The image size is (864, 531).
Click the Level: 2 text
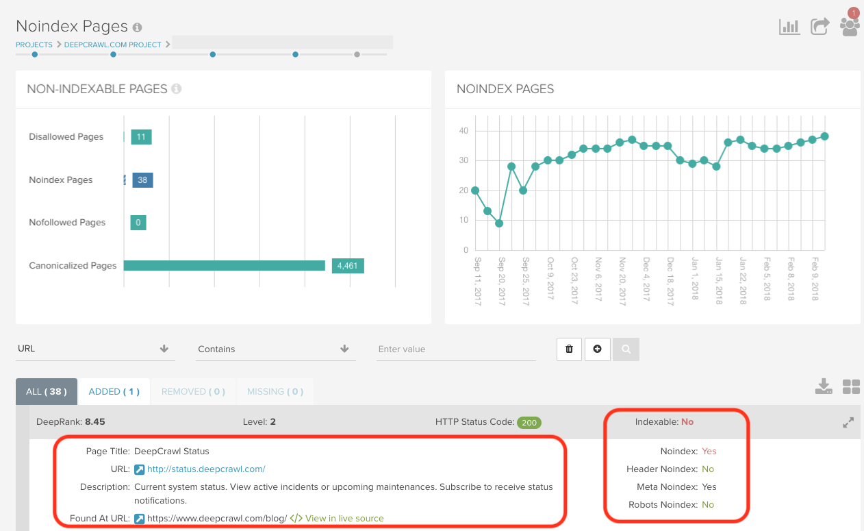(259, 422)
